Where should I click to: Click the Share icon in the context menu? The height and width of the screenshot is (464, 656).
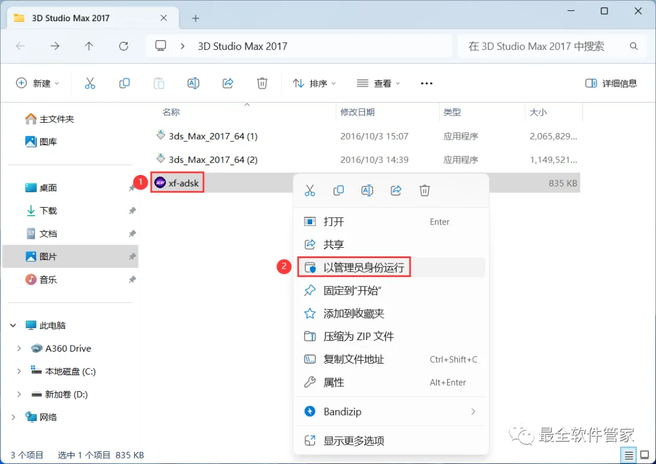coord(396,191)
